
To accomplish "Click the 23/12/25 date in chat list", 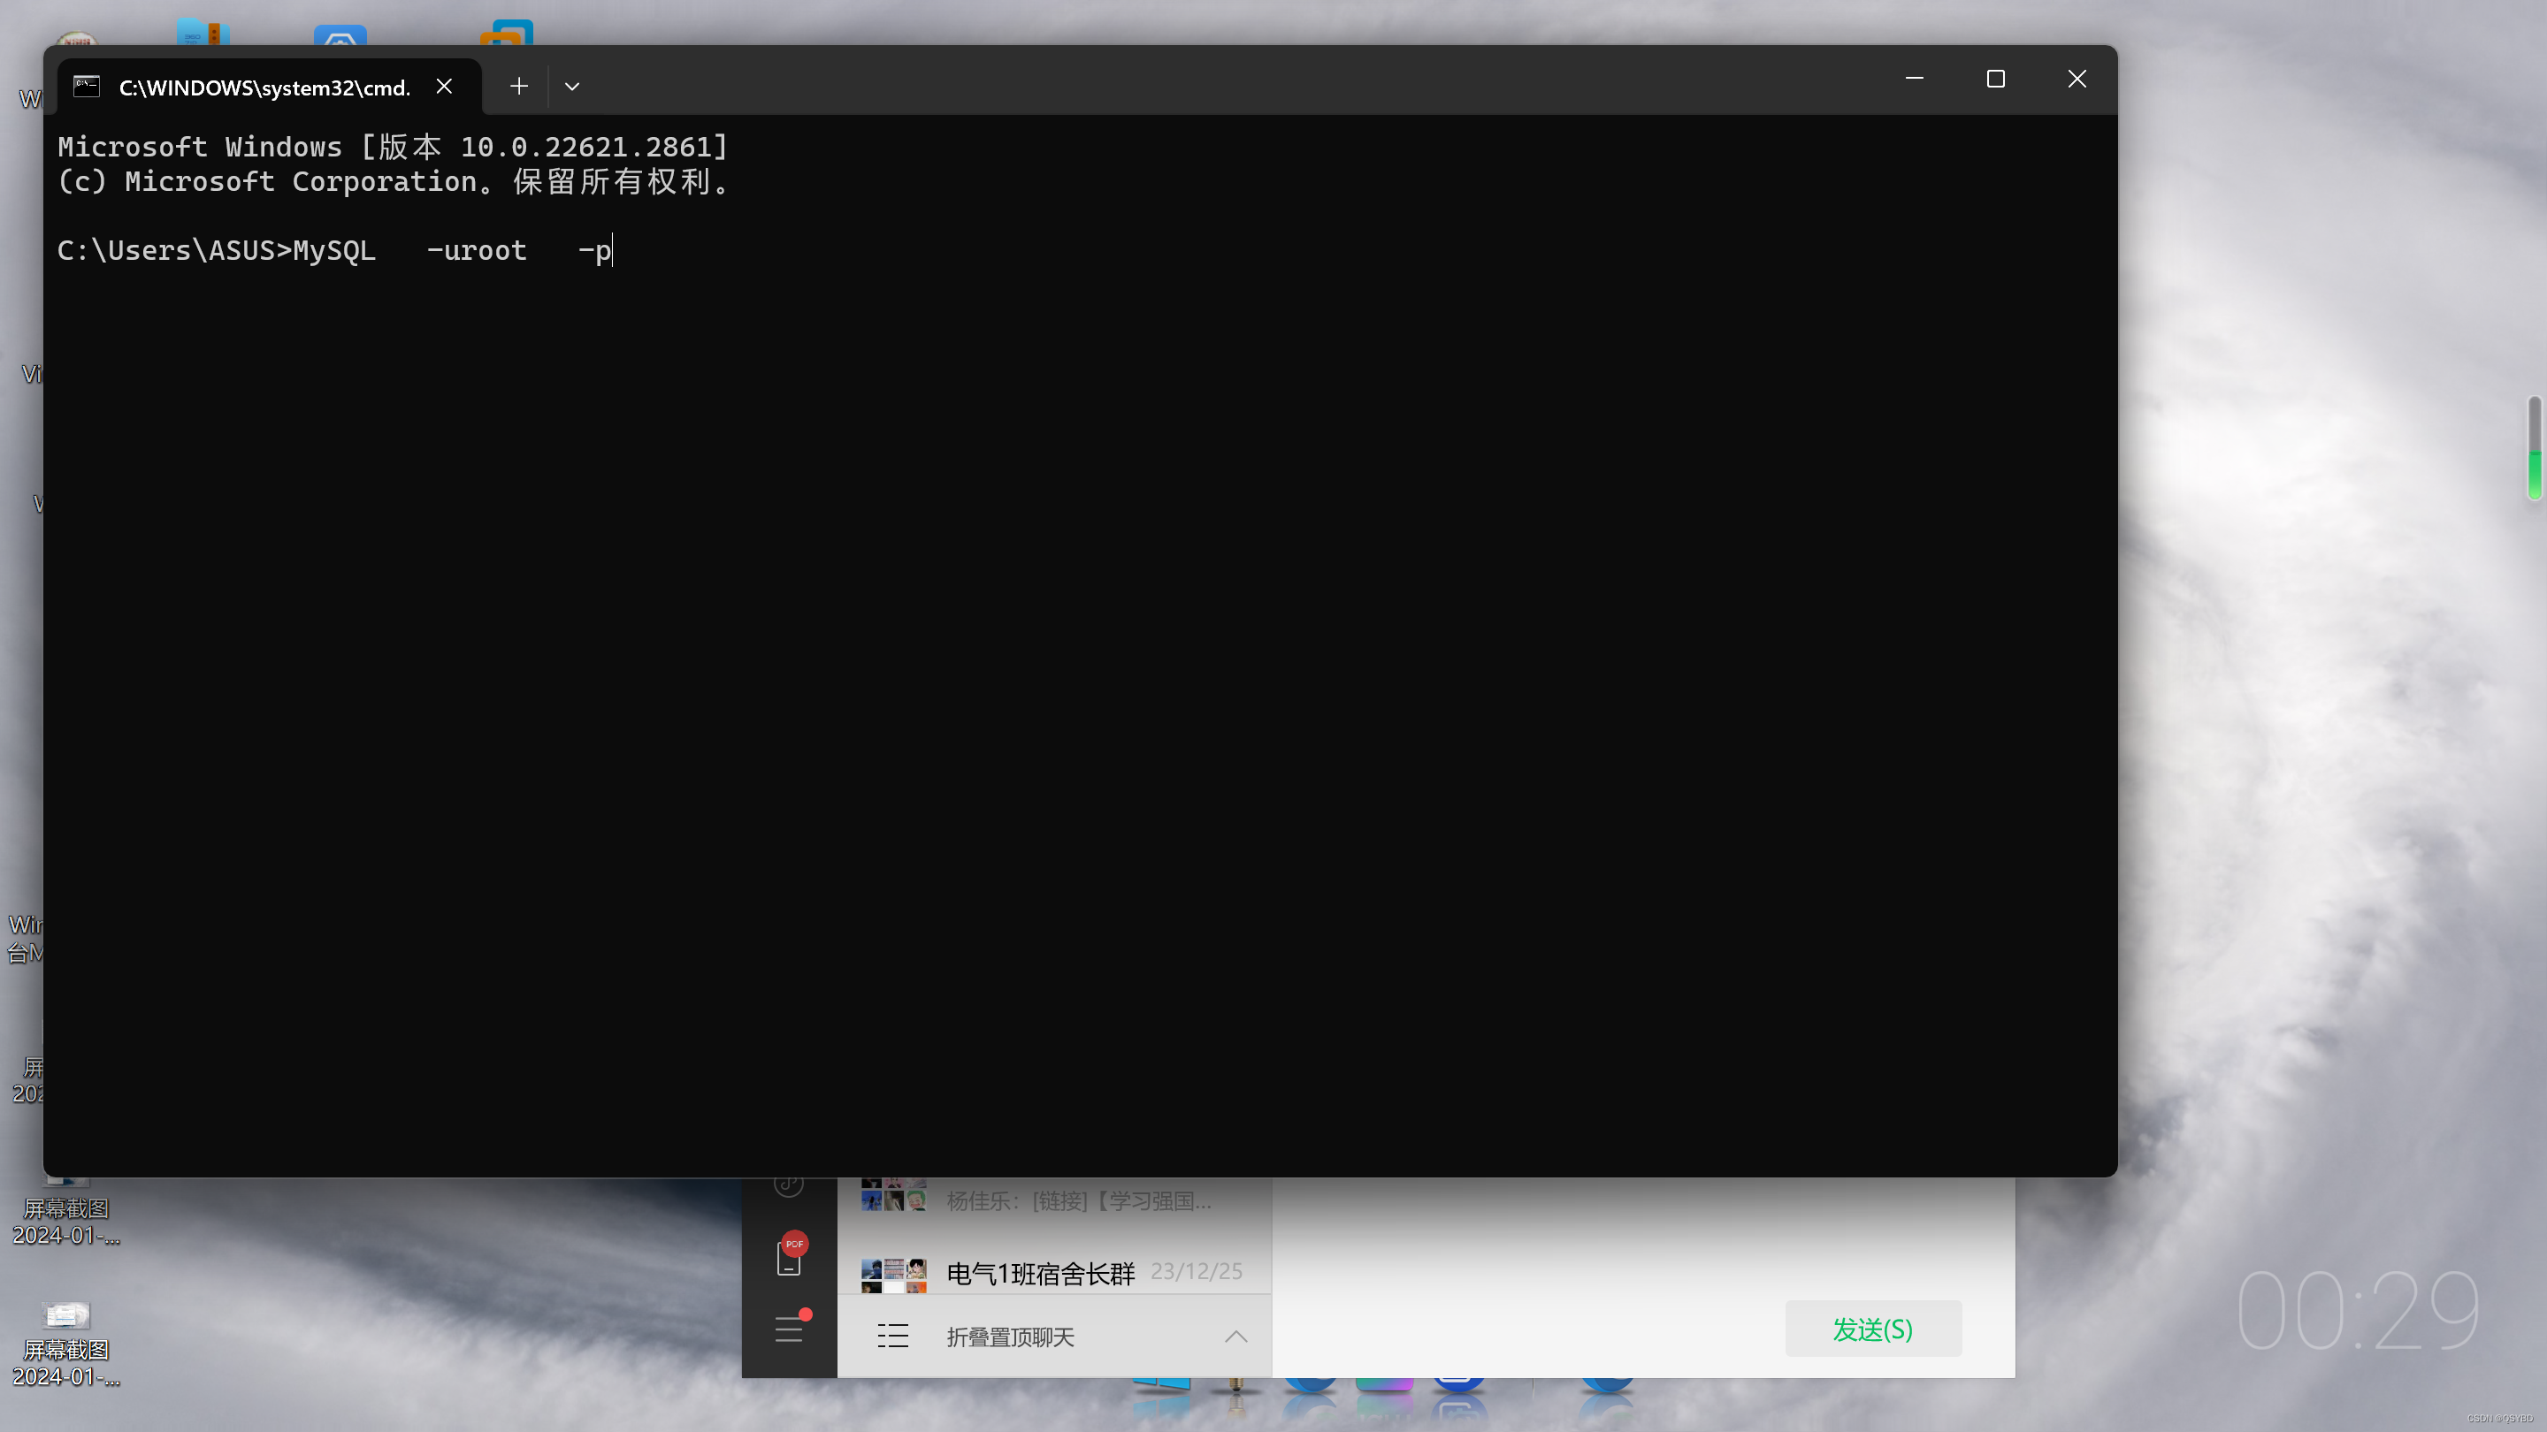I will point(1197,1271).
